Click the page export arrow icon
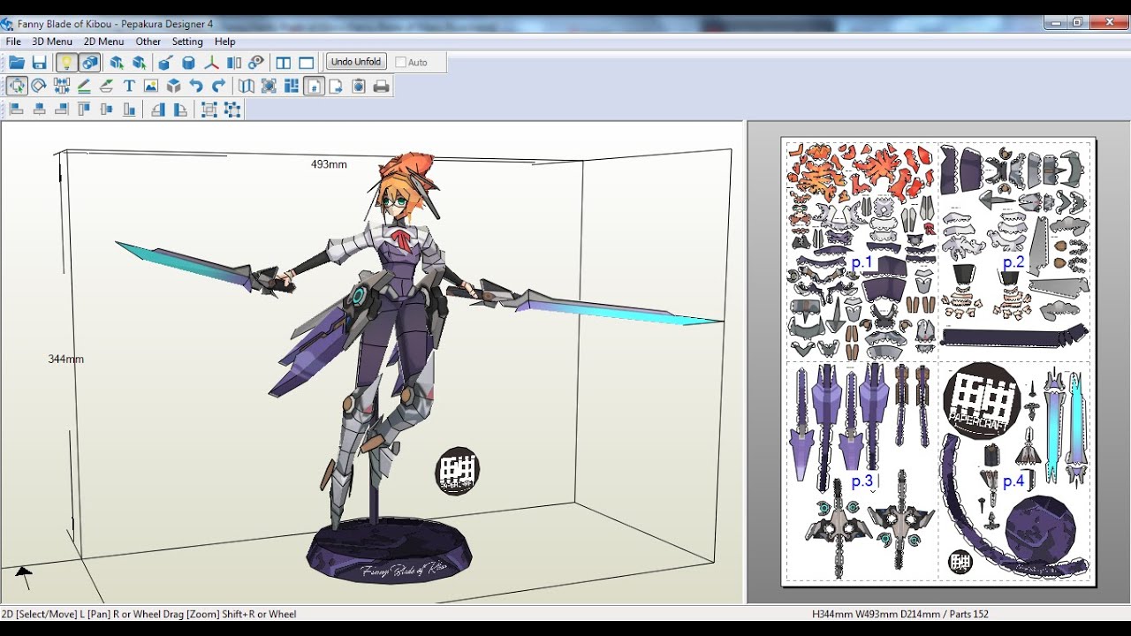 tap(337, 86)
